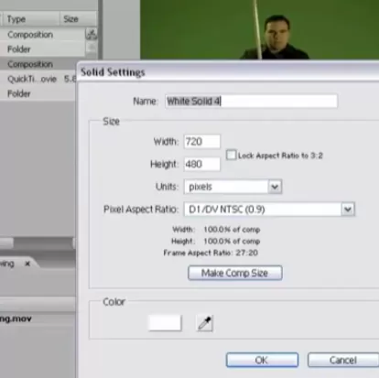Click the ng.mov layer name in timeline

(16, 319)
